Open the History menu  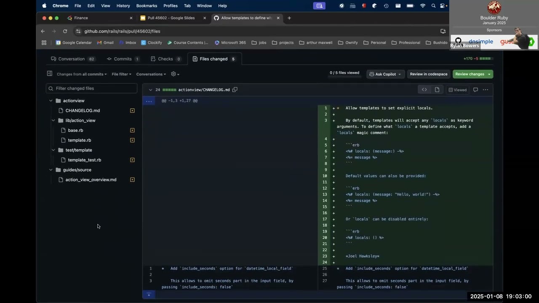123,6
